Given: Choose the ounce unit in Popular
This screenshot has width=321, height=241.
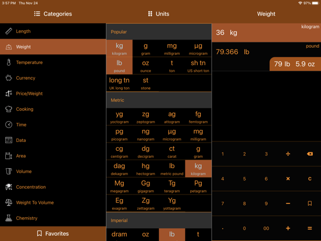Looking at the screenshot, I should (145, 66).
